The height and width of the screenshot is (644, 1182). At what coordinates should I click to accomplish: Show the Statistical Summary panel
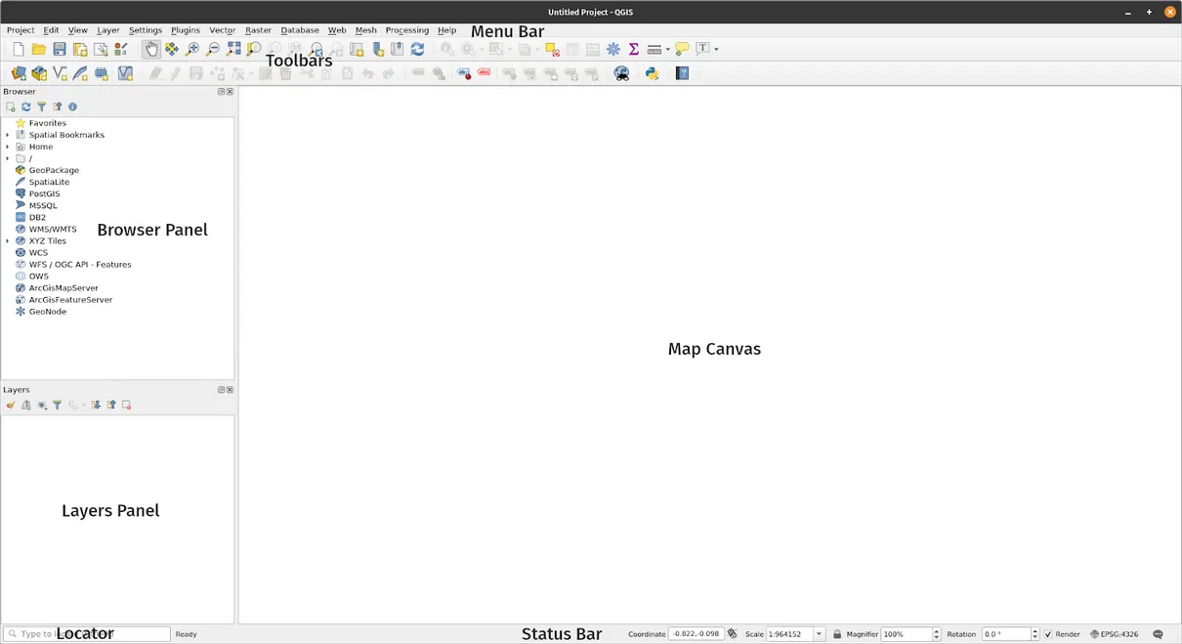(x=633, y=49)
